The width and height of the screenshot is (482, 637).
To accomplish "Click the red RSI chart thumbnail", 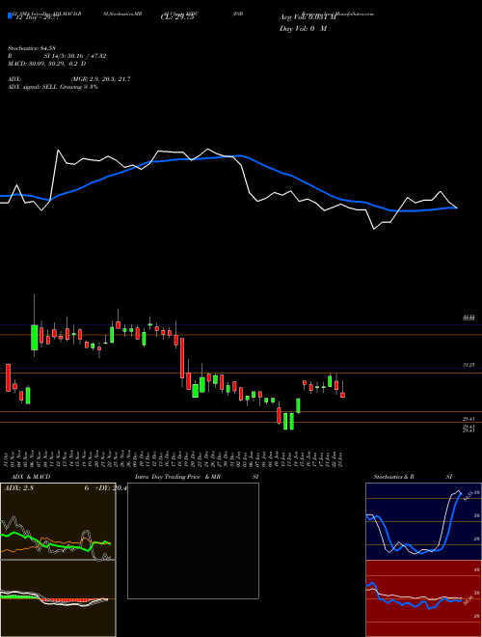I will point(423,598).
